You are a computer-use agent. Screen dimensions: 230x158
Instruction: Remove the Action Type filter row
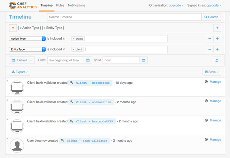tap(209, 39)
